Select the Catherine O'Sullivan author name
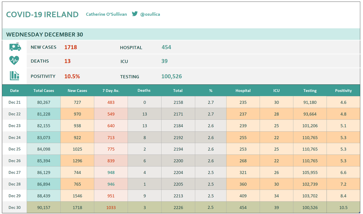Screen dimensions: 363x214 tap(106, 14)
